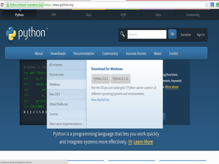Select Windows from the Downloads menu
219x164 pixels.
click(x=54, y=84)
